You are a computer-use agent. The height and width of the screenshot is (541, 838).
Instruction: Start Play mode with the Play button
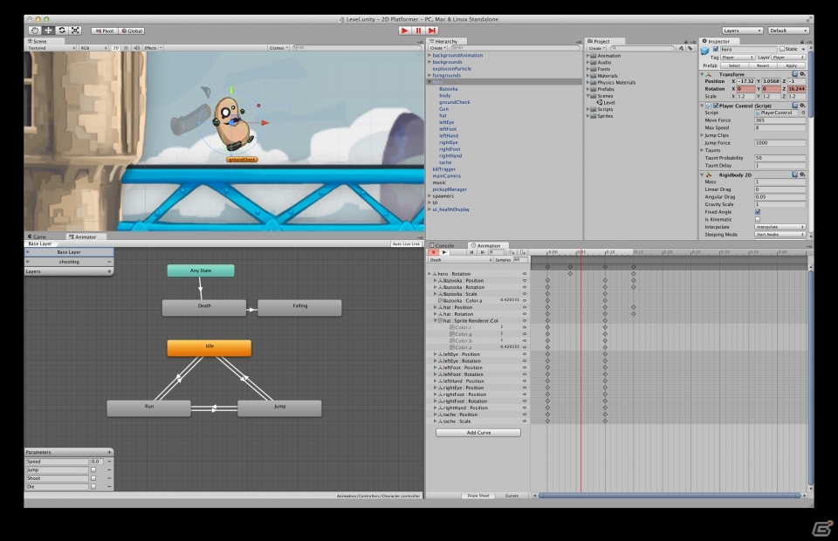point(404,31)
